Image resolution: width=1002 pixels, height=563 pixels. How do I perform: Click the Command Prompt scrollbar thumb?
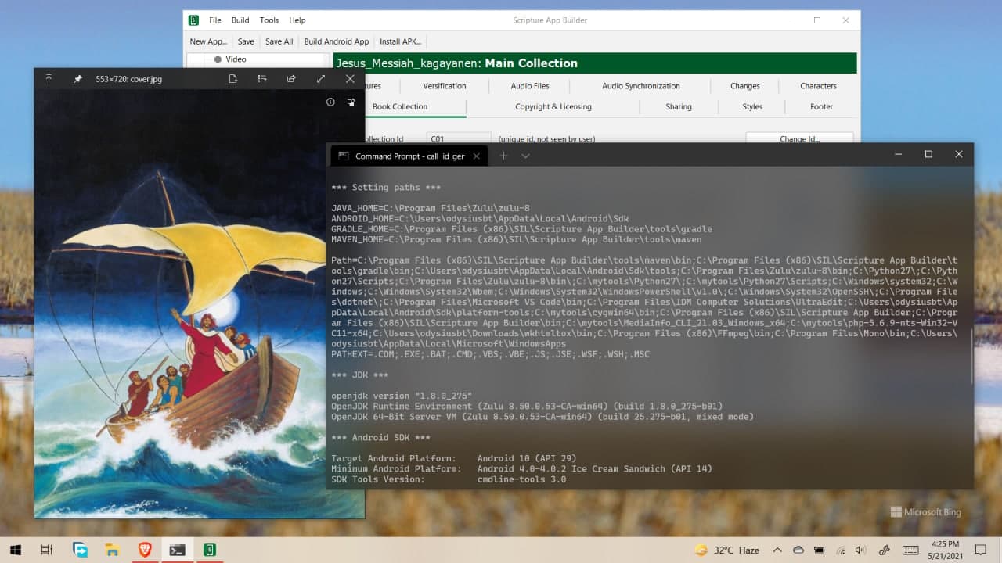pos(972,356)
